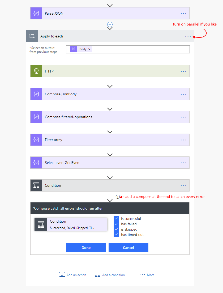Click the info icon below Condition
The height and width of the screenshot is (293, 223).
tap(118, 197)
